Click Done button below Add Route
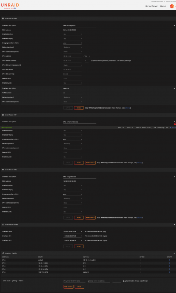The image size is (176, 293). tap(80, 287)
